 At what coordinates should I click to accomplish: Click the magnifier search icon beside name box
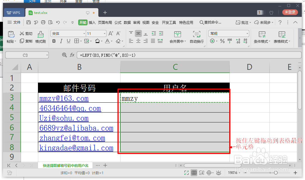coord(64,55)
